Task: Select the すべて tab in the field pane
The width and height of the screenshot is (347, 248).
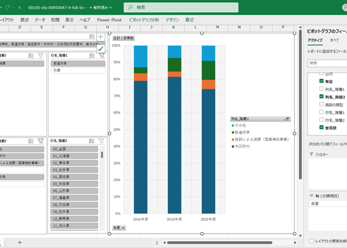Action: pos(334,40)
